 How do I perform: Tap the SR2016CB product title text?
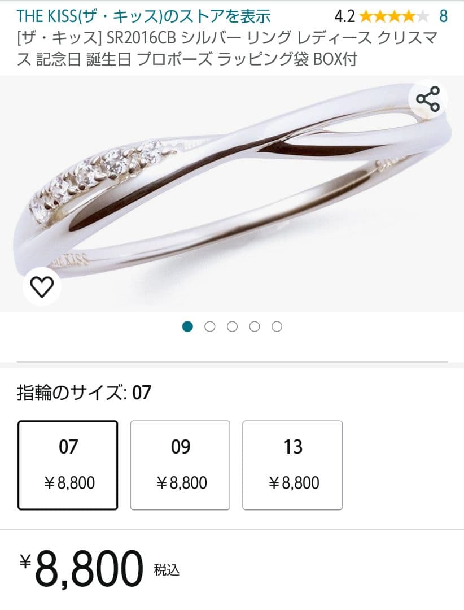click(x=227, y=49)
